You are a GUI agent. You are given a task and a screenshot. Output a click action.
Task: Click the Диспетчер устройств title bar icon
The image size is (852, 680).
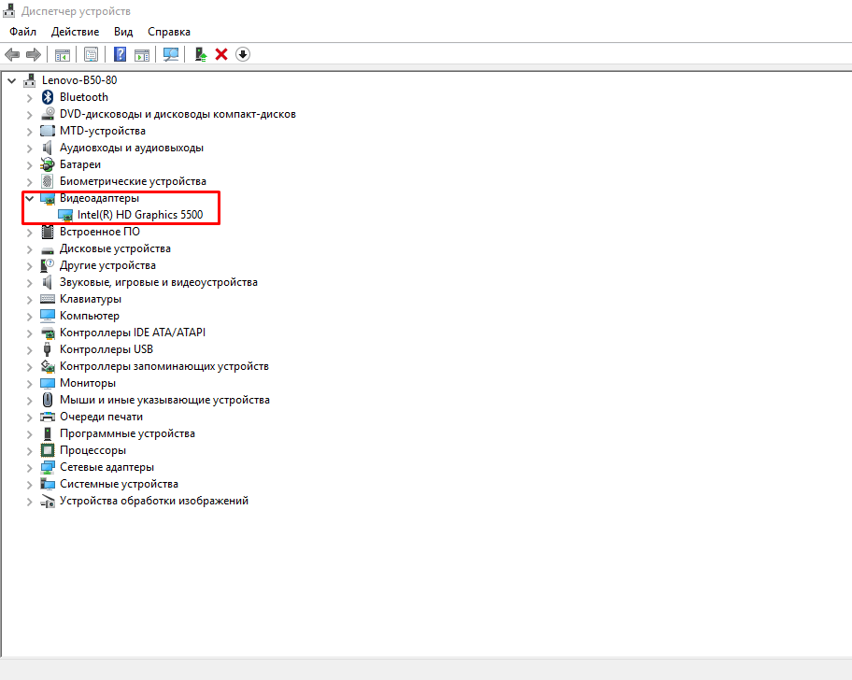tap(9, 11)
